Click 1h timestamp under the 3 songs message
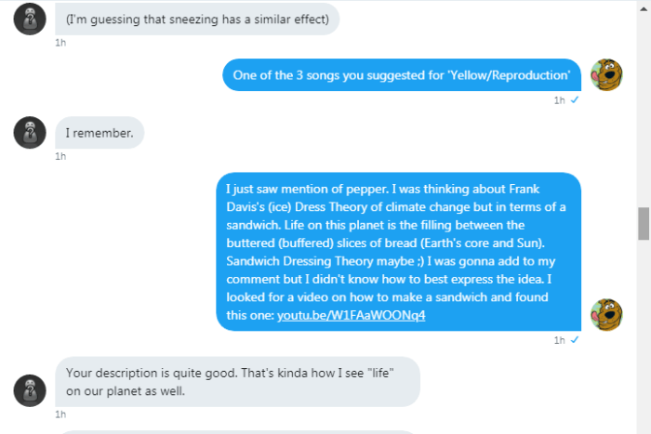Viewport: 651px width, 434px height. click(559, 99)
